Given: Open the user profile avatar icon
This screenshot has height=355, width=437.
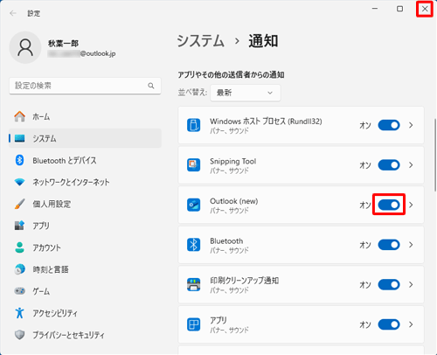Looking at the screenshot, I should pos(25,48).
